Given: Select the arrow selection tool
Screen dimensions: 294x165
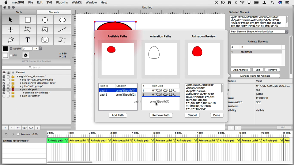Looking at the screenshot, I should 10,20.
